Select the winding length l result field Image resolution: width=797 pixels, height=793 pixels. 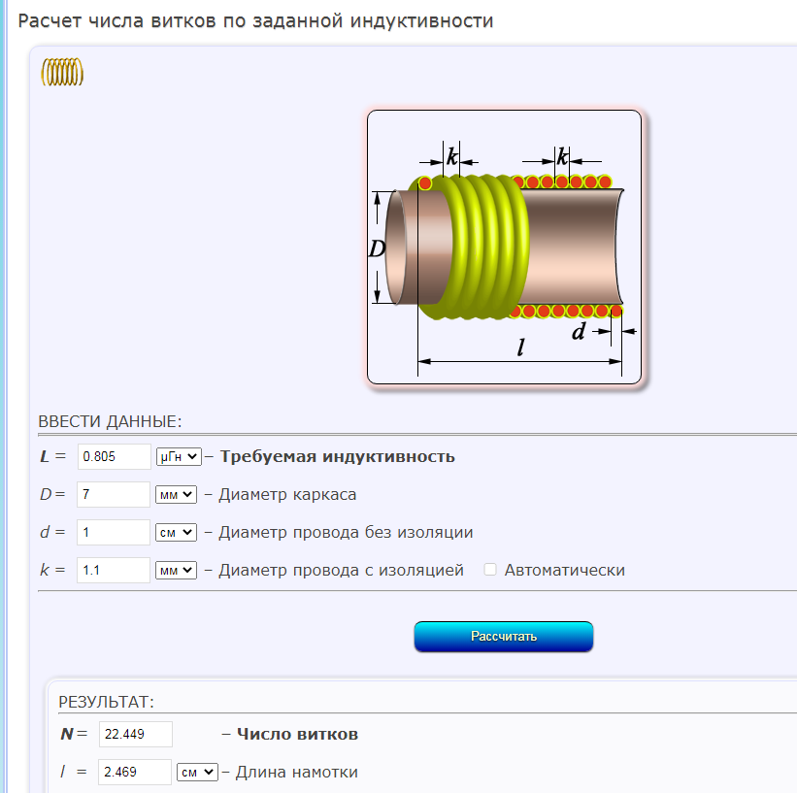point(135,772)
